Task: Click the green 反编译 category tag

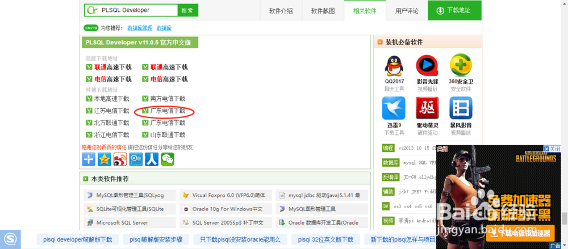Action: click(x=391, y=177)
